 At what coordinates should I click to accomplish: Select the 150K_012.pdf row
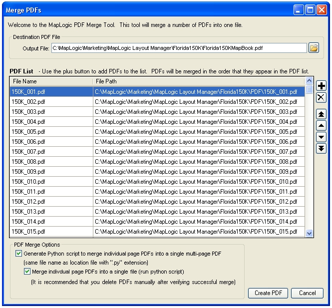point(157,202)
